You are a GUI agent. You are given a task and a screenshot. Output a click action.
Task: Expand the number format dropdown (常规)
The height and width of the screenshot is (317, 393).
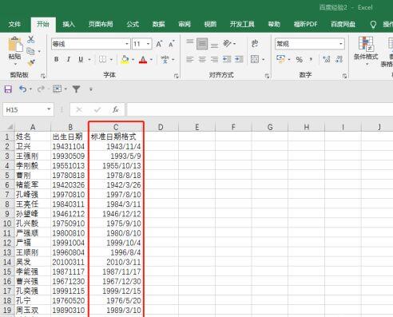[x=340, y=44]
